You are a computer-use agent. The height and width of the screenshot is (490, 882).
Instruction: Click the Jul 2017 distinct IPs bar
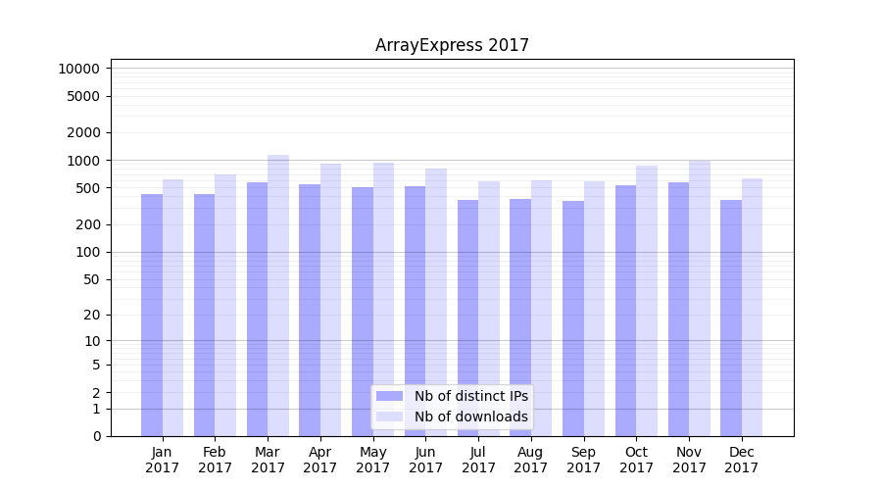click(x=467, y=318)
